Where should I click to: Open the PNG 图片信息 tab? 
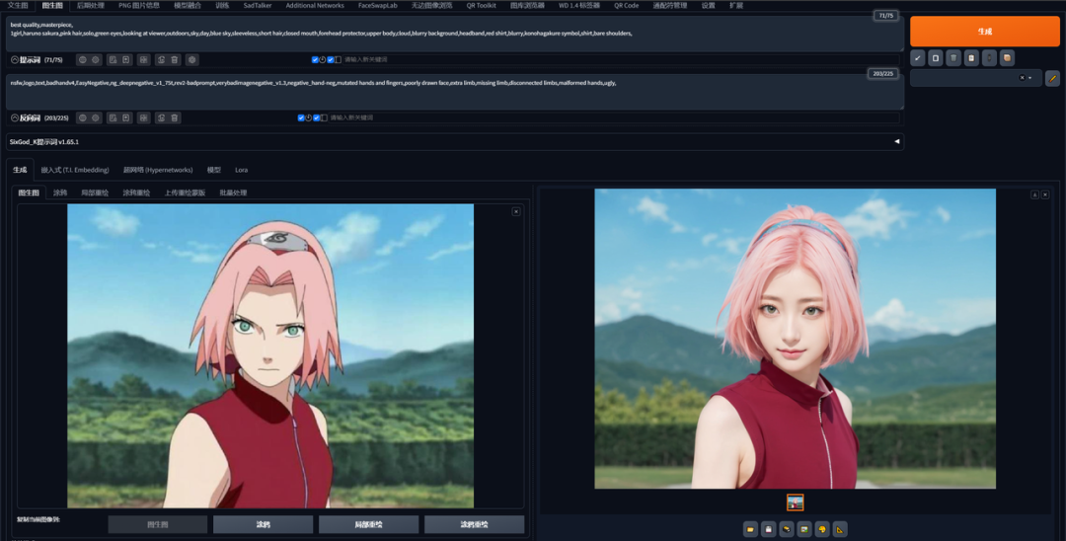pyautogui.click(x=139, y=6)
